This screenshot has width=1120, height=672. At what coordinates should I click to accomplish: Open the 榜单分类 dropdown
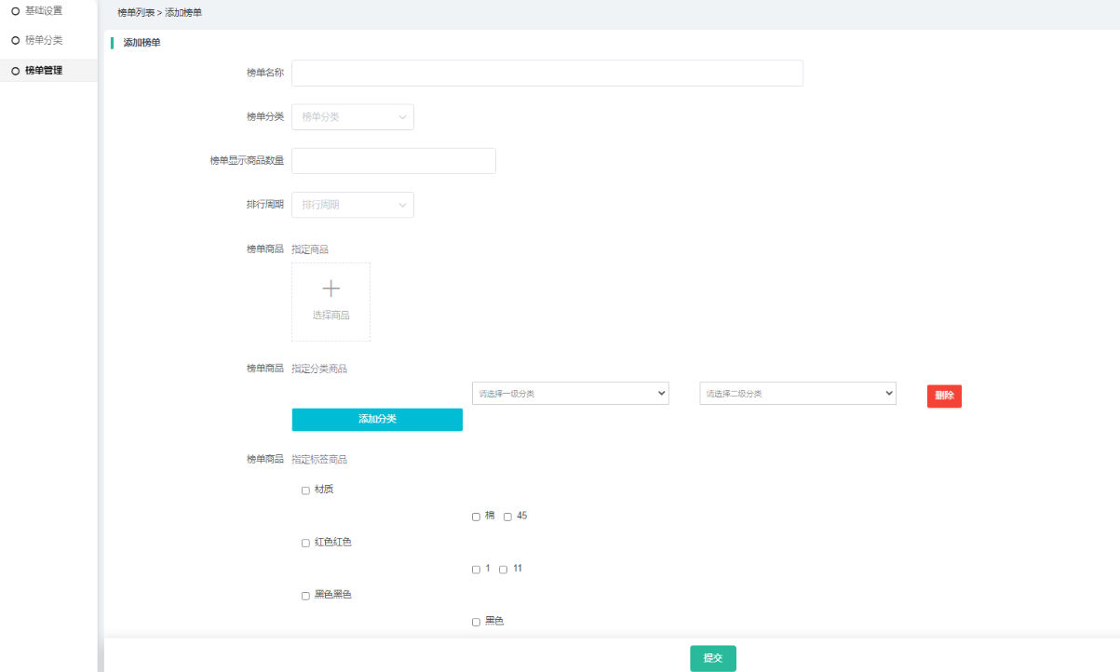[x=353, y=117]
